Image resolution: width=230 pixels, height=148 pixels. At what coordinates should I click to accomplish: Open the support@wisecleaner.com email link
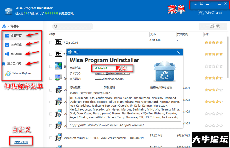click(x=112, y=73)
